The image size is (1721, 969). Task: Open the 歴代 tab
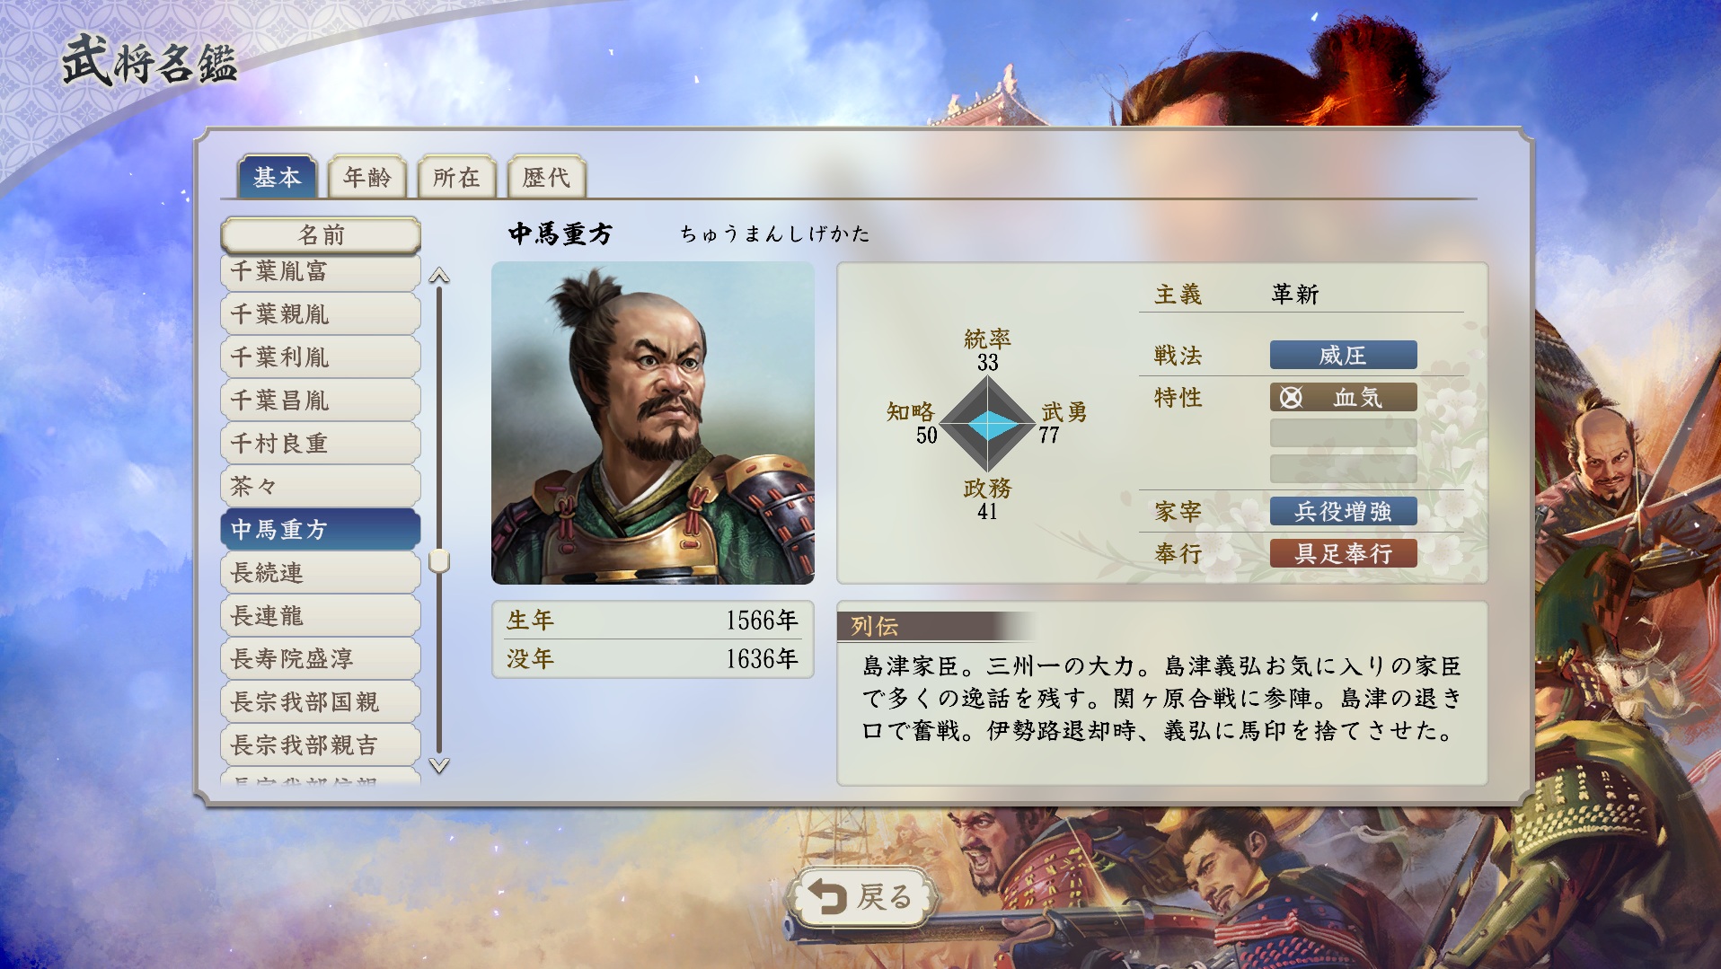(x=546, y=177)
